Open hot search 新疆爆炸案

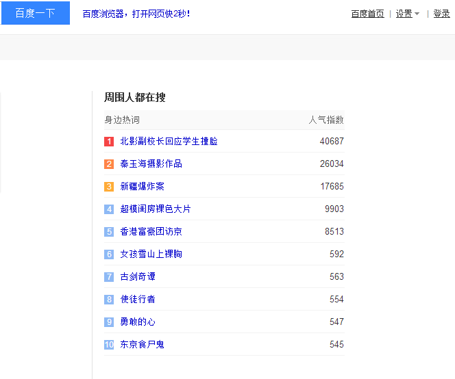click(143, 186)
